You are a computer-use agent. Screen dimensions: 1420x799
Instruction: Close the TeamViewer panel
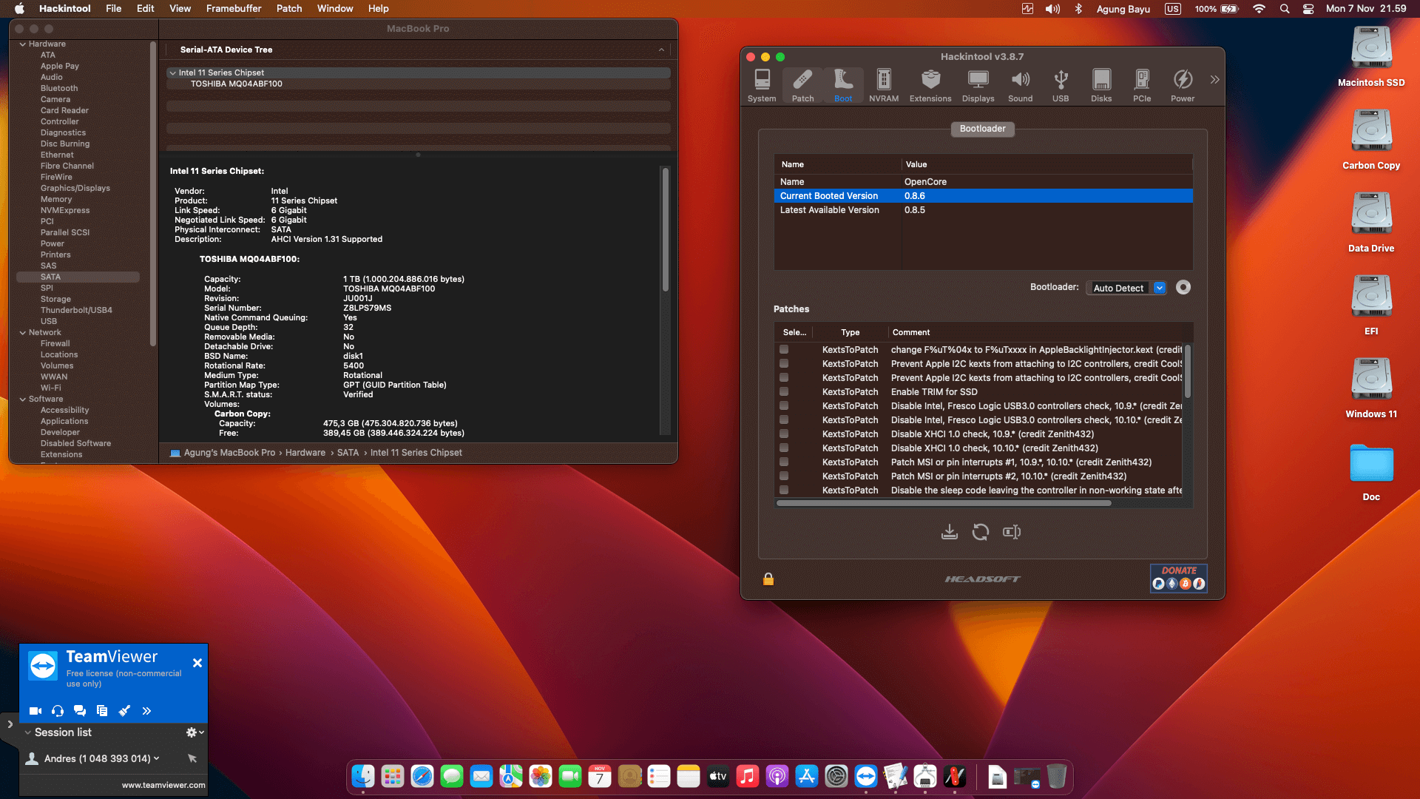tap(197, 663)
